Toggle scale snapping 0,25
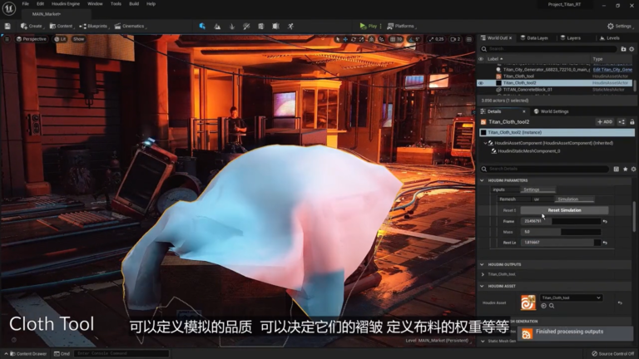The width and height of the screenshot is (639, 359). pos(436,39)
